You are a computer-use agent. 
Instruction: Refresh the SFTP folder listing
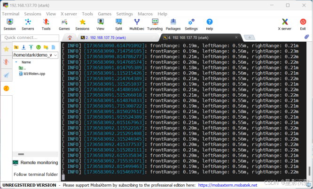39,47
